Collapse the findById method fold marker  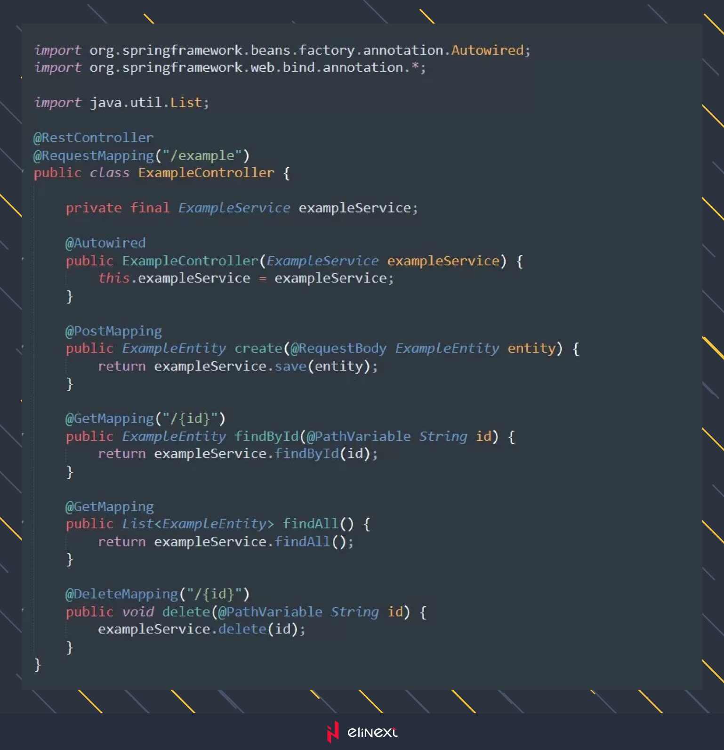pyautogui.click(x=23, y=437)
